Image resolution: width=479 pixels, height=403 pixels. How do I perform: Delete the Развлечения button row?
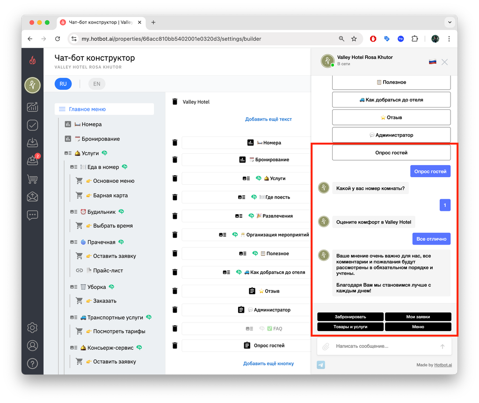point(175,216)
